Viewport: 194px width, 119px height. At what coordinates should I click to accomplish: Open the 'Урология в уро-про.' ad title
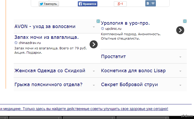coord(125,23)
